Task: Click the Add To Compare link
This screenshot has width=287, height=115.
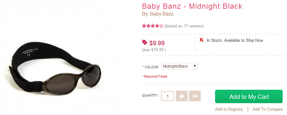Action: [268, 109]
